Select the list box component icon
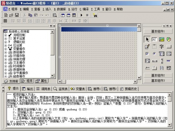 [x=169, y=54]
